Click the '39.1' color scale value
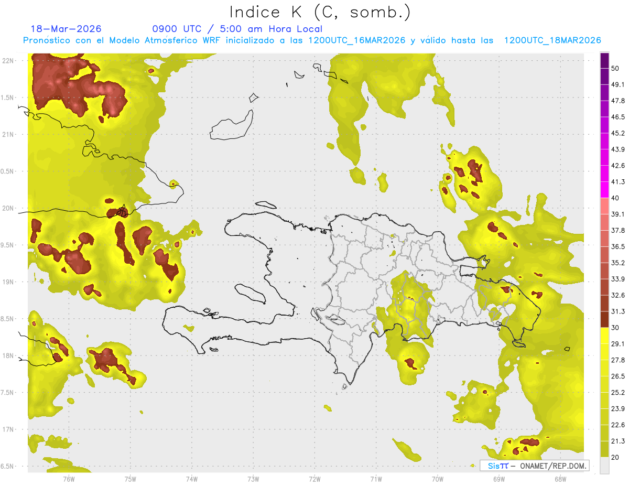The height and width of the screenshot is (486, 629). [618, 214]
